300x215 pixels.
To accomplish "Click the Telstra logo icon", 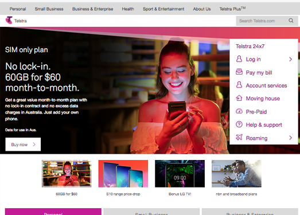I will (9, 20).
